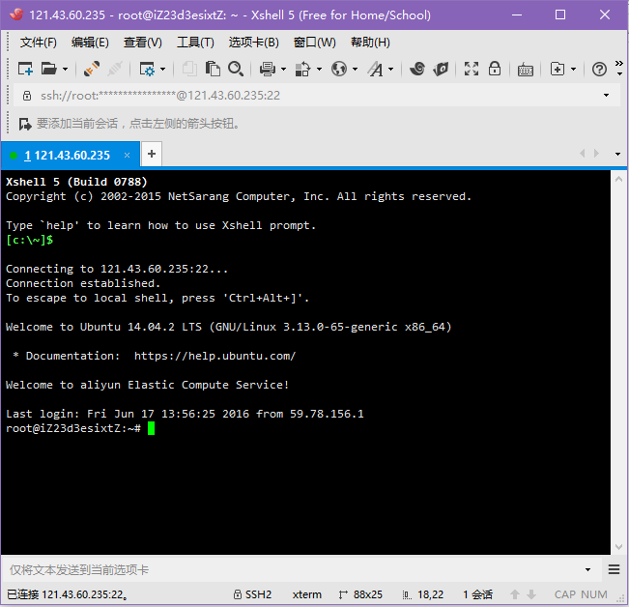Open the 窗口(W) menu

pyautogui.click(x=315, y=43)
